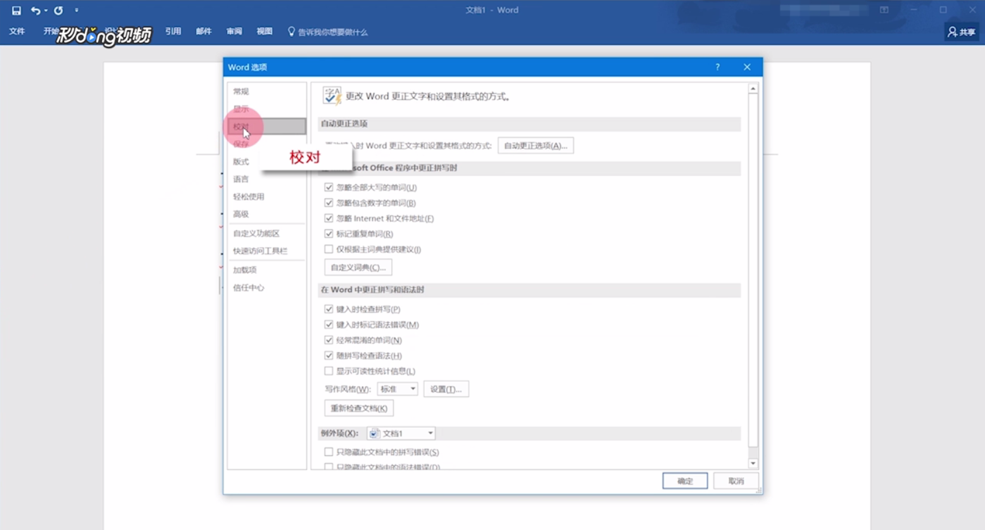Image resolution: width=985 pixels, height=530 pixels.
Task: Select 高级 in the options sidebar
Action: coord(241,214)
